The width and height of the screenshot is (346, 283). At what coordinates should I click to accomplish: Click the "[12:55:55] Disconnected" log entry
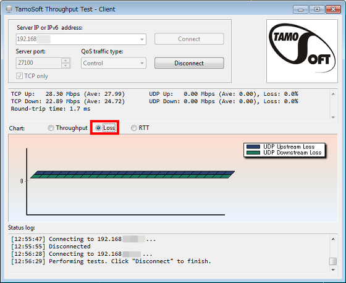coord(51,247)
